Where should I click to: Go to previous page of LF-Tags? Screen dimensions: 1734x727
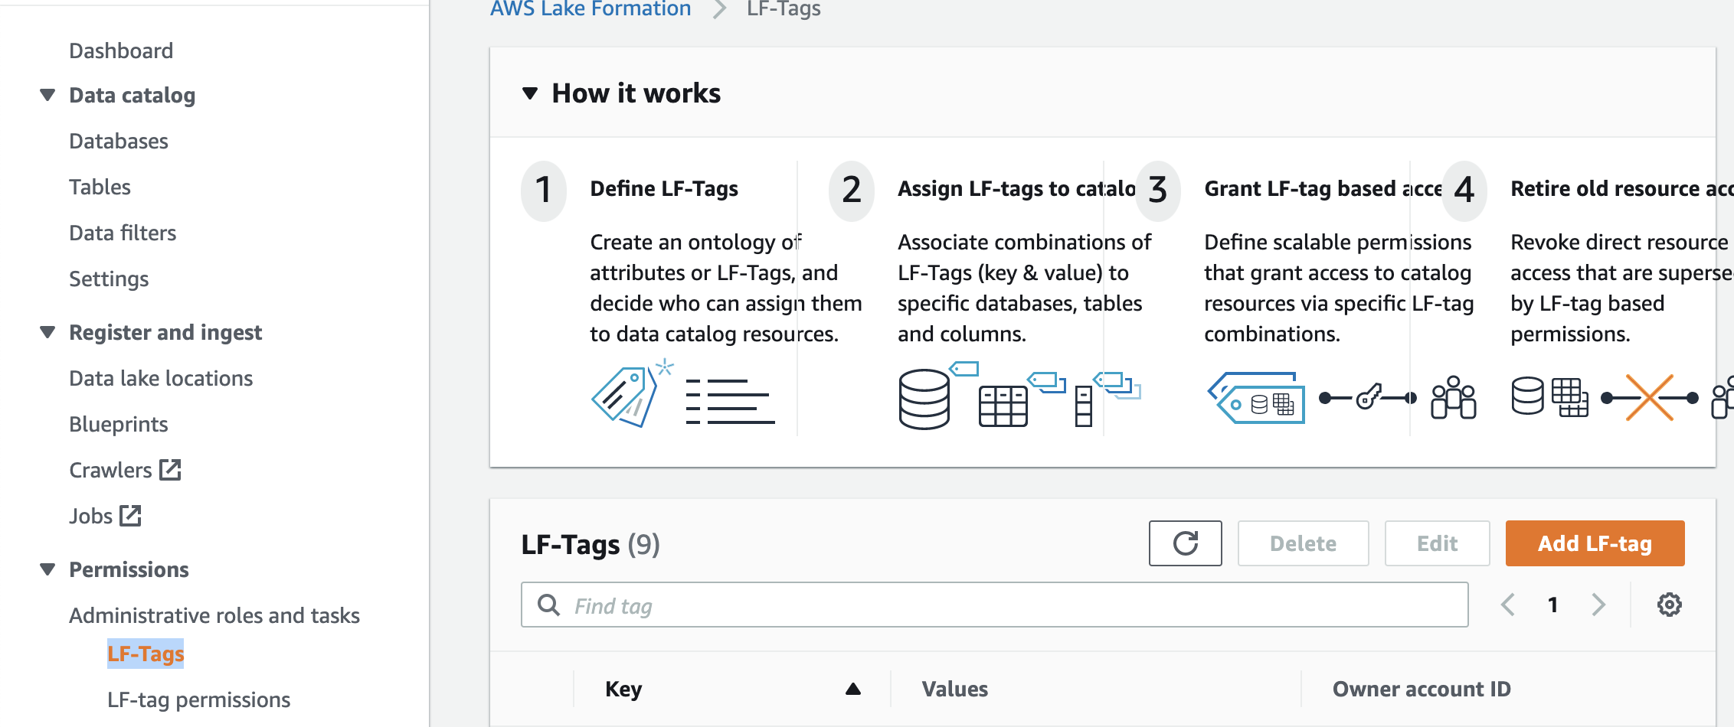[x=1508, y=605]
